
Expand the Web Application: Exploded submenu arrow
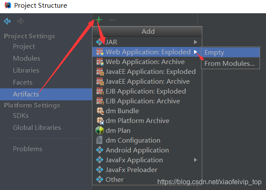coord(195,52)
